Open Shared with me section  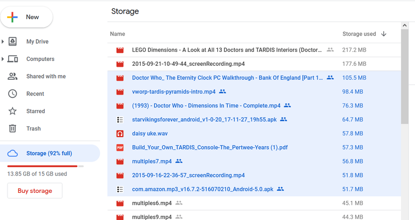click(46, 76)
